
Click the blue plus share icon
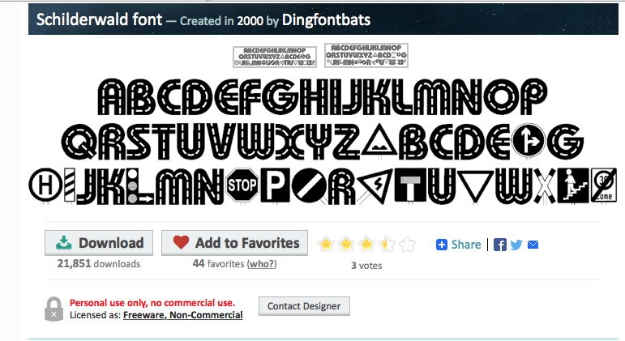[x=442, y=245]
